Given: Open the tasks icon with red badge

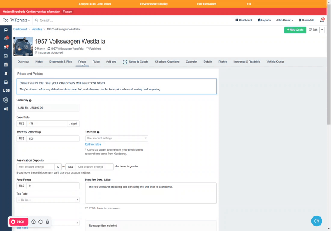Looking at the screenshot, I should 6,47.
